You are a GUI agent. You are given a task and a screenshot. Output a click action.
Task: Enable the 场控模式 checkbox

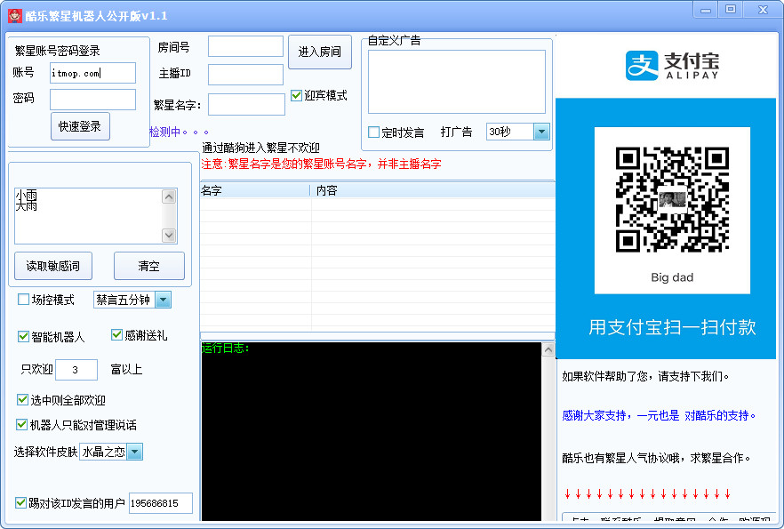click(23, 299)
